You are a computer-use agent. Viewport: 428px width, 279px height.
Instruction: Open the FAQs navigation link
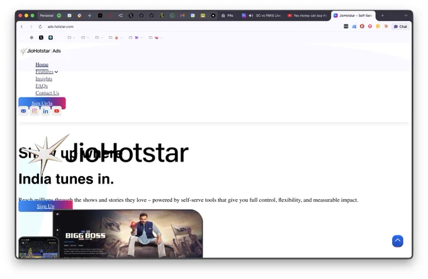click(x=42, y=86)
